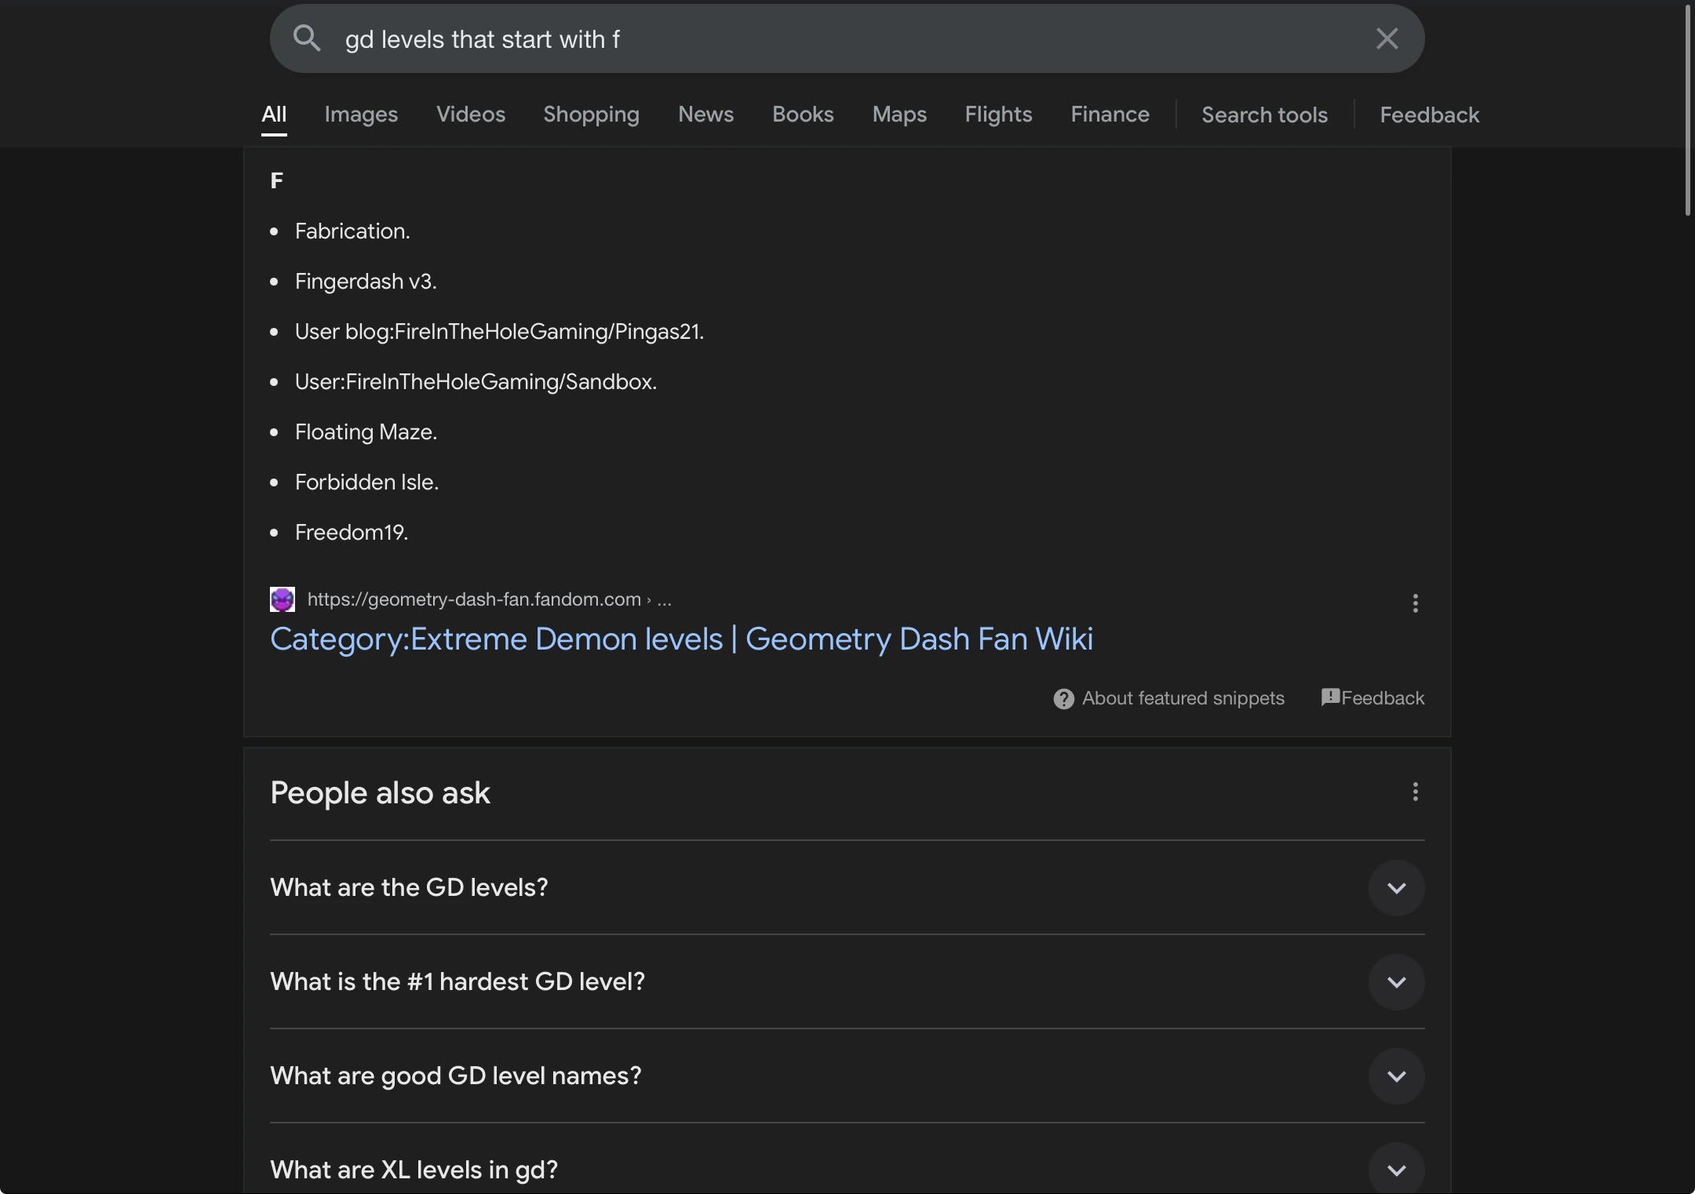Clear the search query with the X icon

1387,38
